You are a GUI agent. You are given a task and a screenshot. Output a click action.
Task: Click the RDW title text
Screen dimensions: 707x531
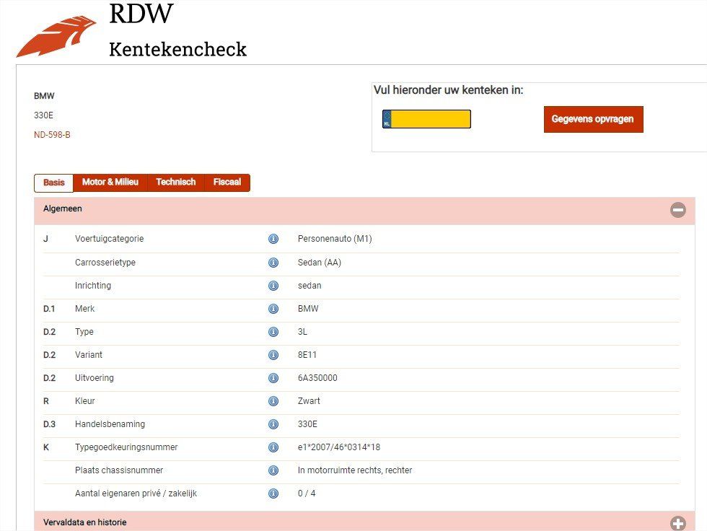[x=141, y=14]
